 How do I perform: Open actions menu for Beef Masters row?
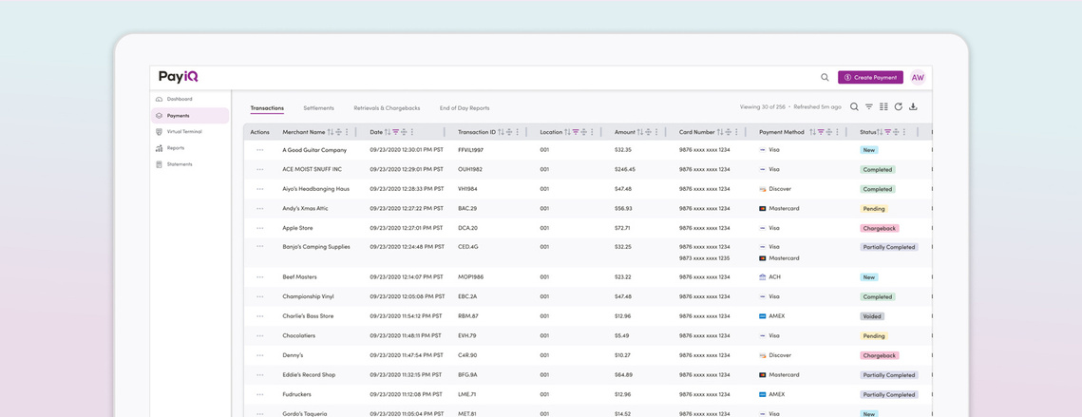tap(260, 276)
